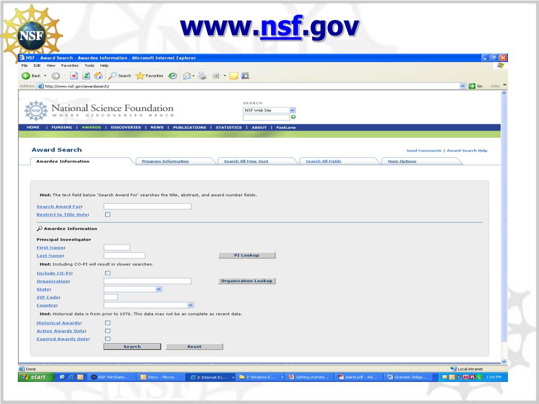Click the PI Lookup button
The height and width of the screenshot is (404, 539).
(247, 255)
